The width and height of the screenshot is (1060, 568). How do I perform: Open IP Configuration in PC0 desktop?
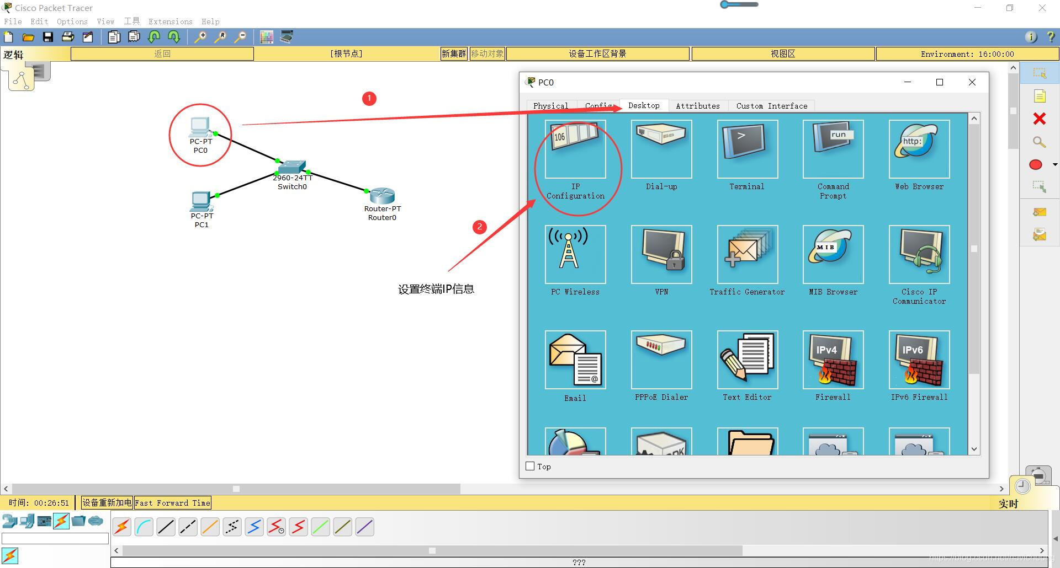[x=575, y=149]
